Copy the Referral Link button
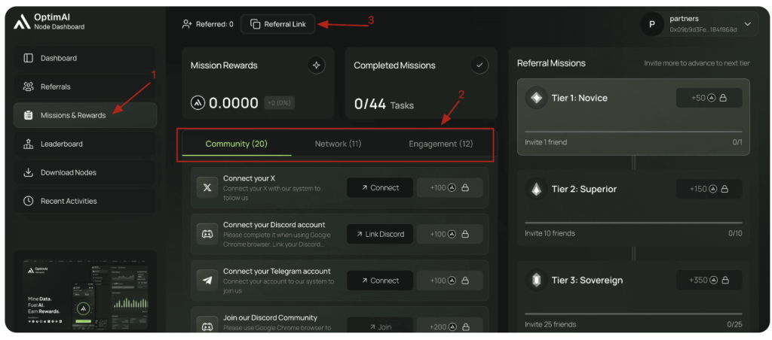This screenshot has width=772, height=340. pyautogui.click(x=277, y=24)
